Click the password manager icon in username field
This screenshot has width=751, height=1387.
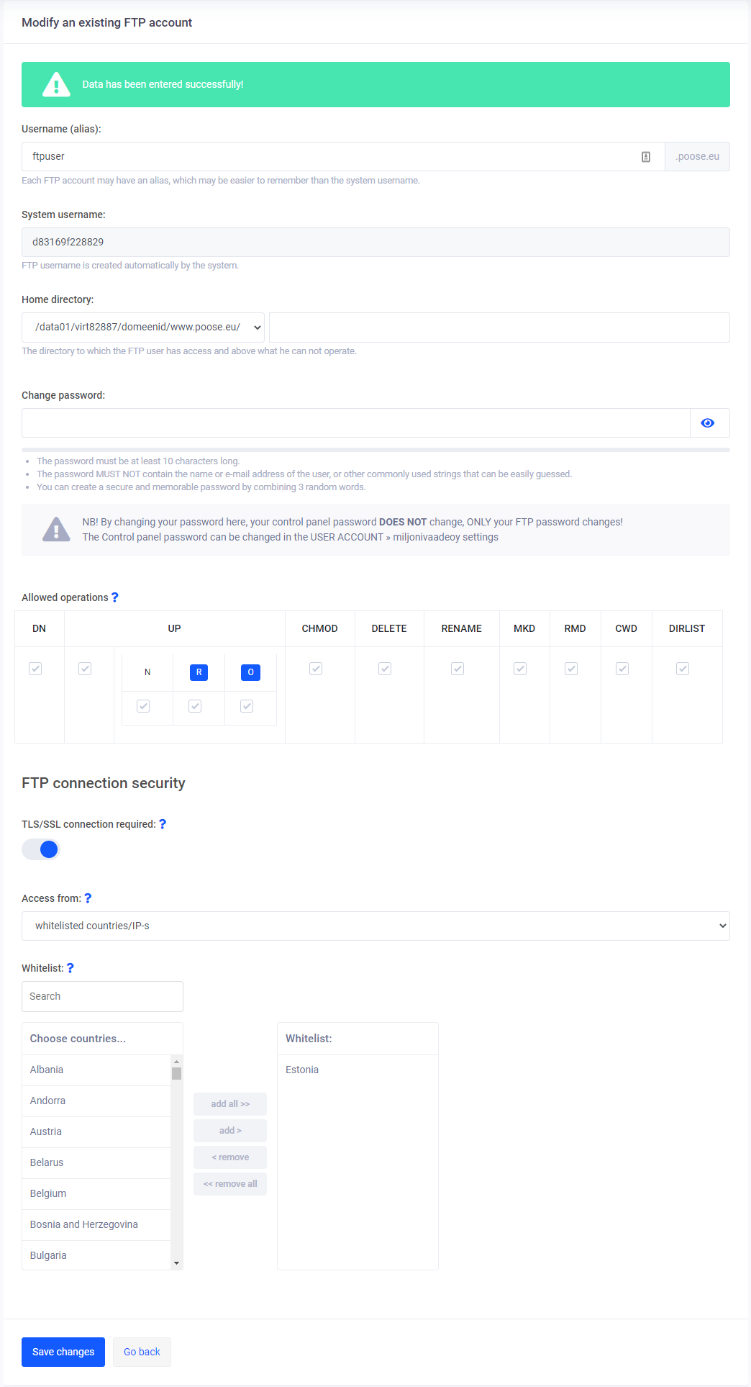(646, 157)
